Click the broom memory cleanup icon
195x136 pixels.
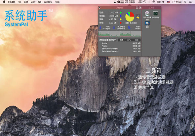point(138,17)
